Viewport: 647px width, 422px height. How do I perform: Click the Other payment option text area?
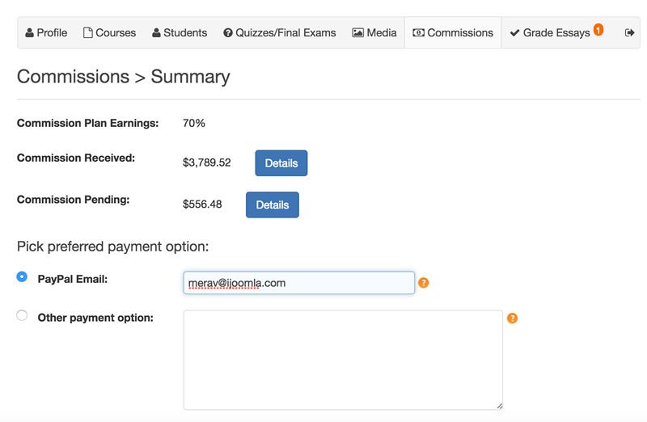(343, 360)
